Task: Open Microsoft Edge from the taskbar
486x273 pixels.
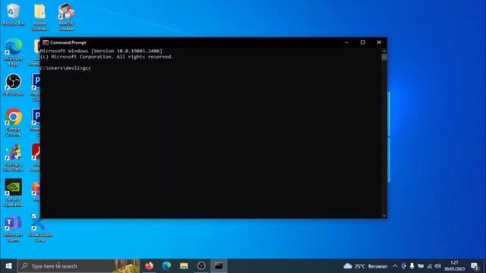Action: 166,266
